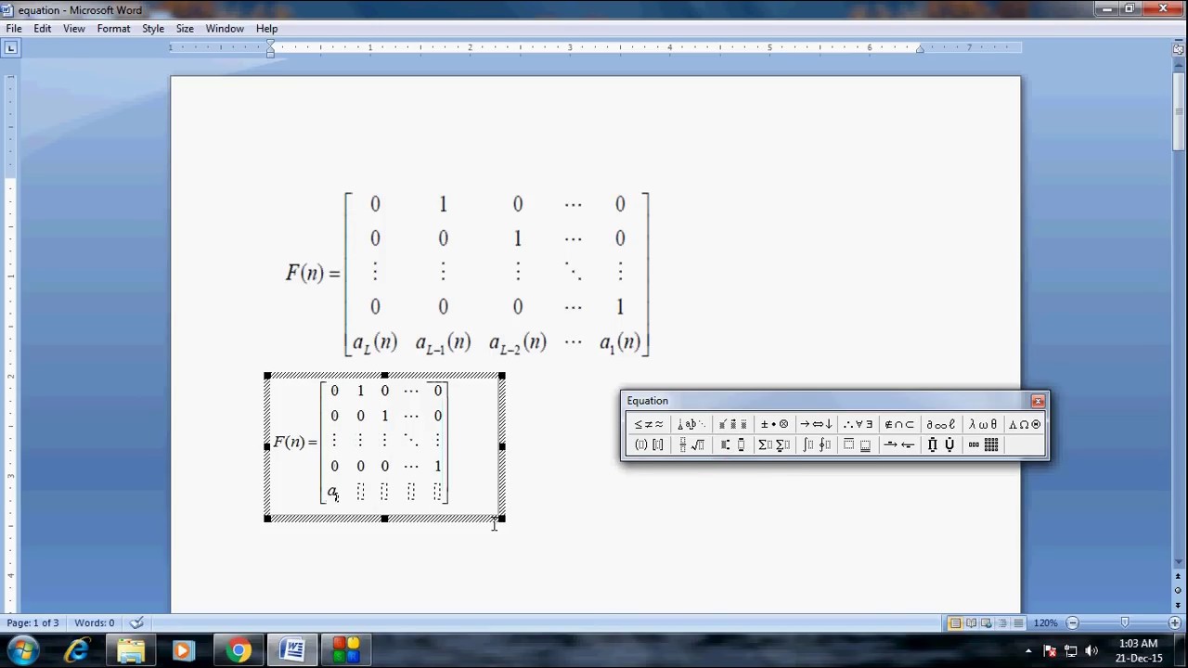Open the Spaces and ellipses palette

pos(691,424)
